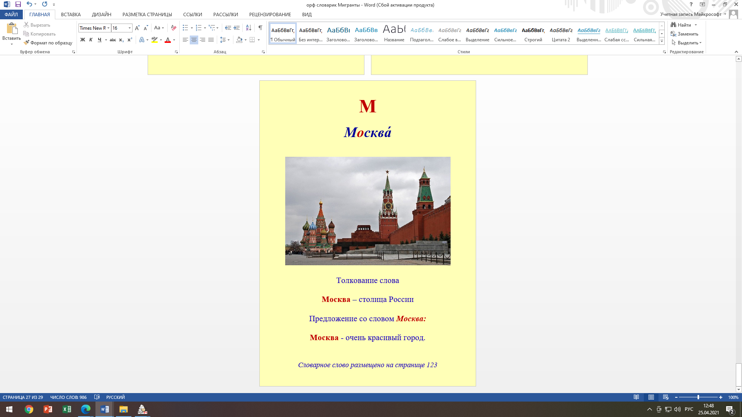
Task: Click the Format Painter icon
Action: pos(26,43)
